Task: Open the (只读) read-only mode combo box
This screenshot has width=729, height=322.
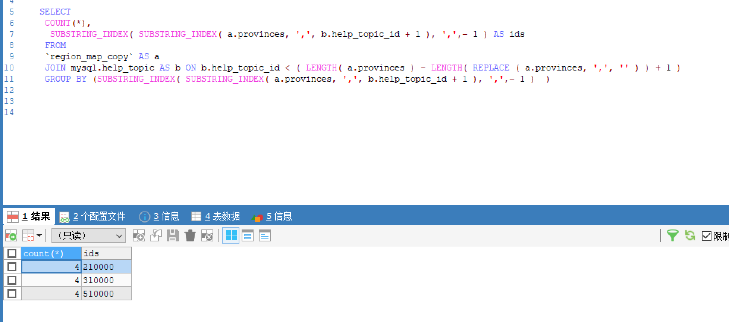Action: pyautogui.click(x=89, y=236)
